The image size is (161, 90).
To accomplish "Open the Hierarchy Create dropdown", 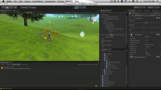I will click(103, 13).
